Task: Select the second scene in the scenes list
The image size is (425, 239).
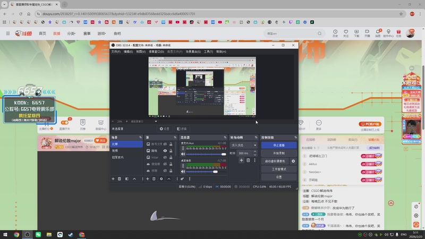Action: pos(126,151)
